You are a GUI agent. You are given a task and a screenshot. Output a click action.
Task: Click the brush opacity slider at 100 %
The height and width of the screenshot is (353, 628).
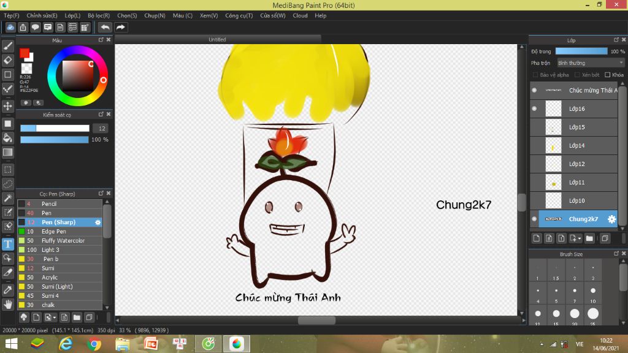[x=55, y=139]
